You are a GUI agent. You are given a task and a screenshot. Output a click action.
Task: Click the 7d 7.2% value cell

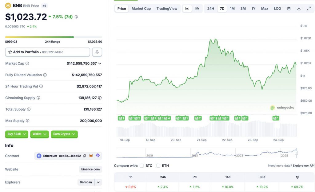tap(194, 187)
